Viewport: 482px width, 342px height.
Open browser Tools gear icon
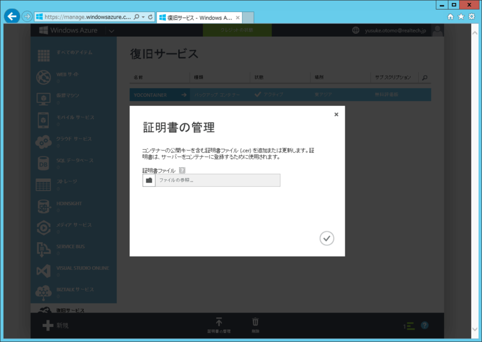pos(472,17)
